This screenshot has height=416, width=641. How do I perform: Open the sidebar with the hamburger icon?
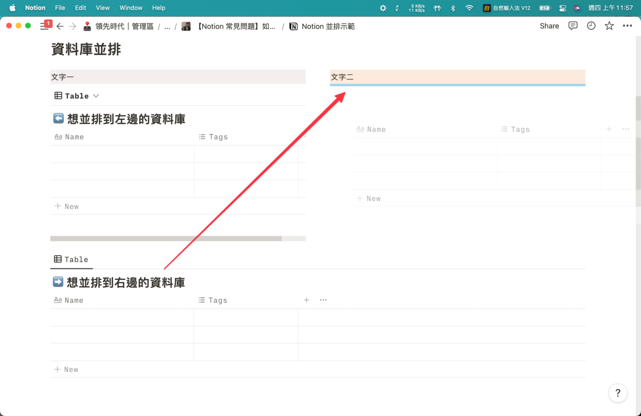coord(45,26)
